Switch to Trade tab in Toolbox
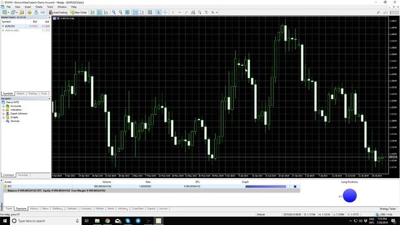Image resolution: width=400 pixels, height=225 pixels. 9,209
